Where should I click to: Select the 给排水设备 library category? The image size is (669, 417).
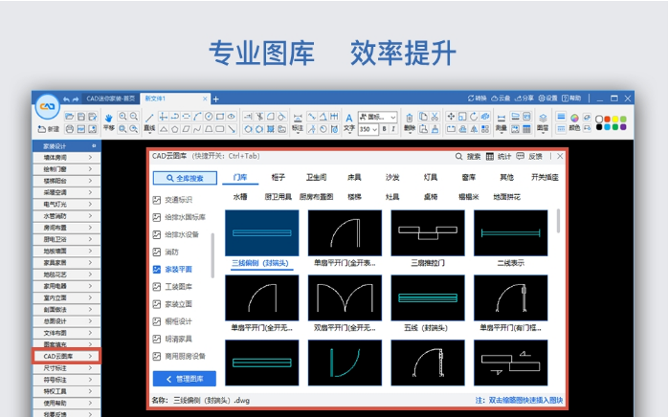pyautogui.click(x=176, y=234)
